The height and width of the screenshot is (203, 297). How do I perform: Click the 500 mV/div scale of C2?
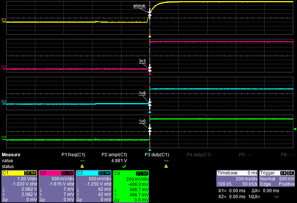pyautogui.click(x=63, y=179)
